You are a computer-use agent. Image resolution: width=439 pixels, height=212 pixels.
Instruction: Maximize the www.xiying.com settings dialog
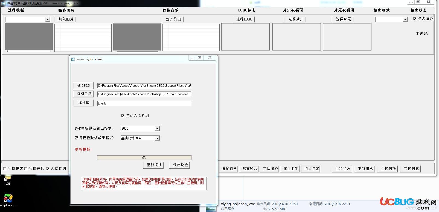(x=200, y=58)
